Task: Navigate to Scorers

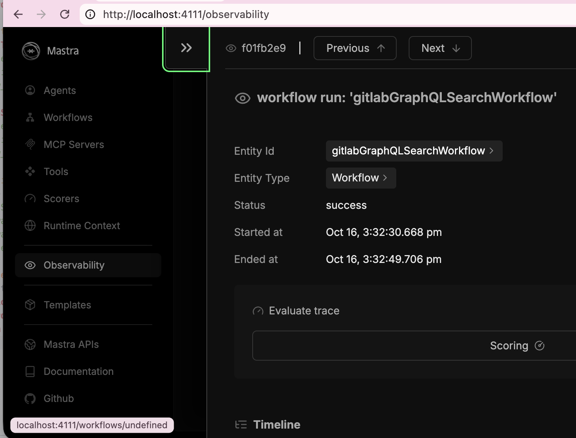Action: point(61,199)
